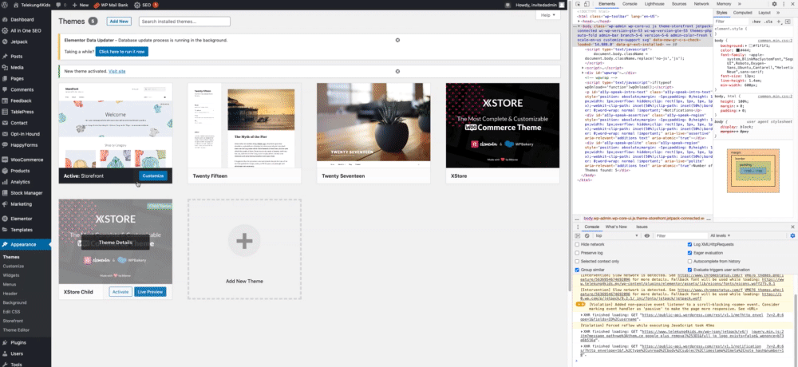Collapse the body element node
Viewport: 798px width, 367px height.
[x=579, y=26]
